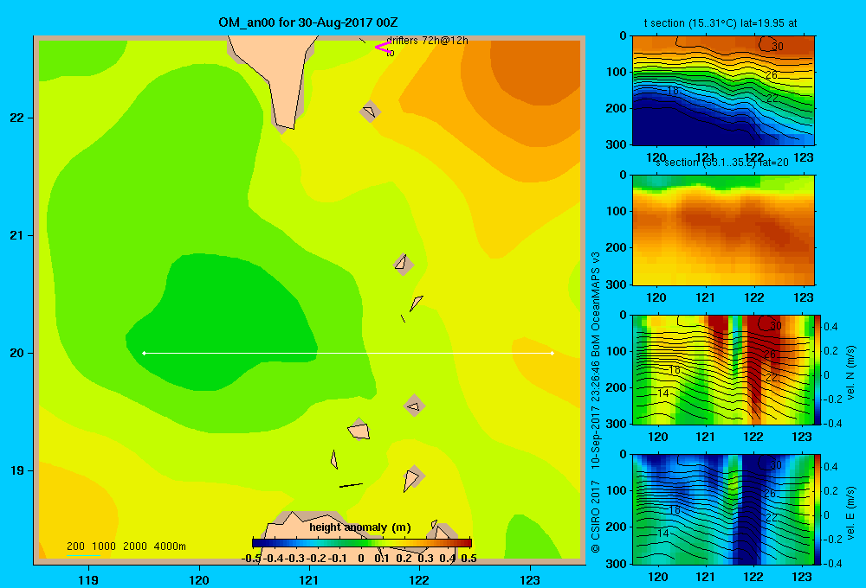Click the '14' contour label in vel. N plot
Screen dimensions: 866x588
663,393
